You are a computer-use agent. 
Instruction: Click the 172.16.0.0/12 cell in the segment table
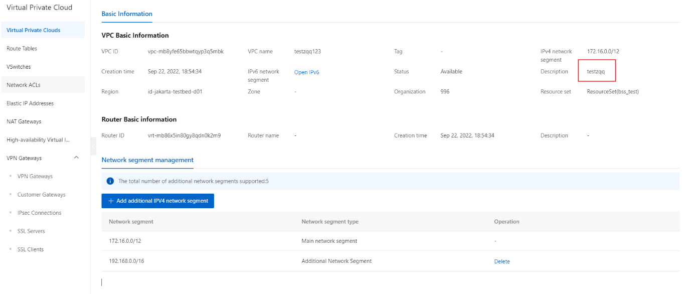click(125, 241)
